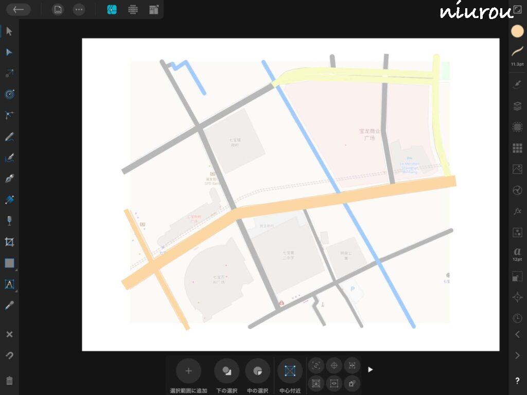Select the Move tool arrow
Image resolution: width=527 pixels, height=395 pixels.
pyautogui.click(x=9, y=31)
